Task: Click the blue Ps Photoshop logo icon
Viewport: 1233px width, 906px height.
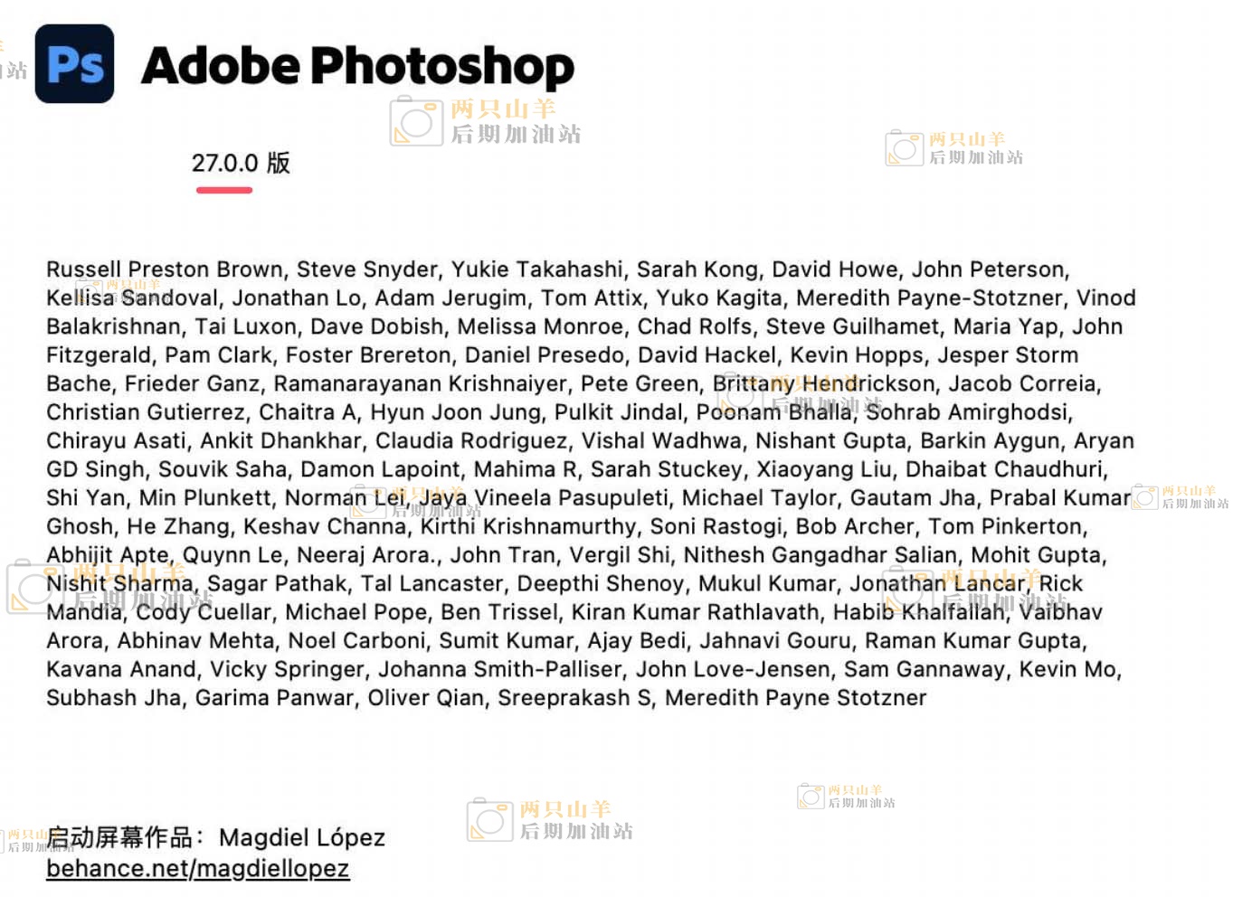Action: click(x=74, y=64)
